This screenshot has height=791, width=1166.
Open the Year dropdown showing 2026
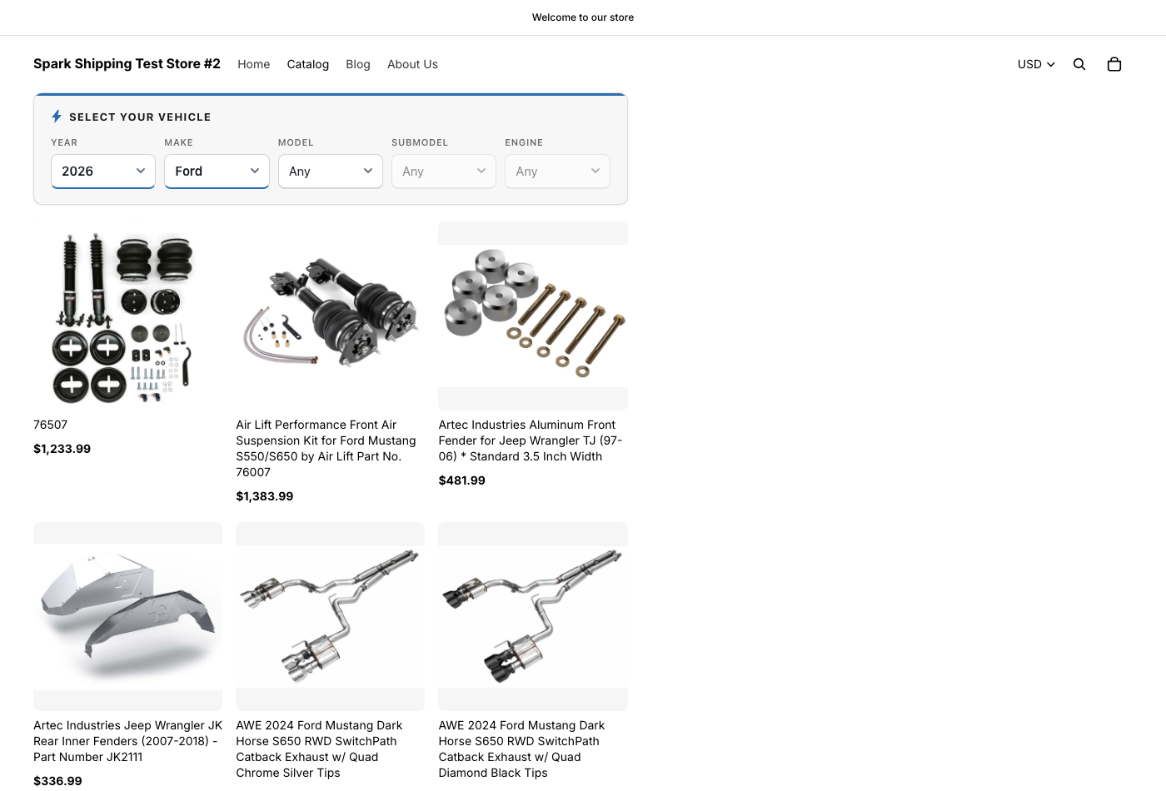tap(103, 172)
